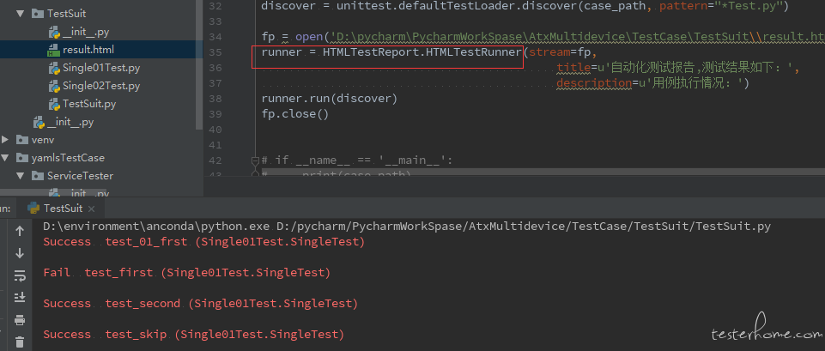
Task: Collapse the TestSuit folder in project tree
Action: (21, 14)
